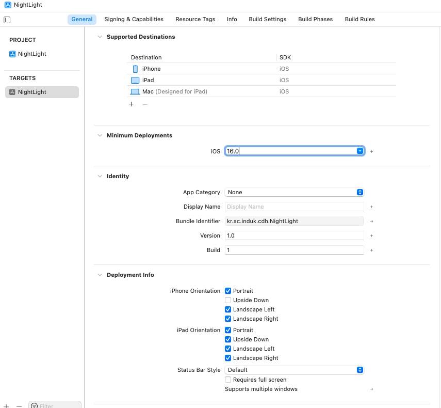The height and width of the screenshot is (408, 441).
Task: Check Requires full screen option
Action: 228,380
